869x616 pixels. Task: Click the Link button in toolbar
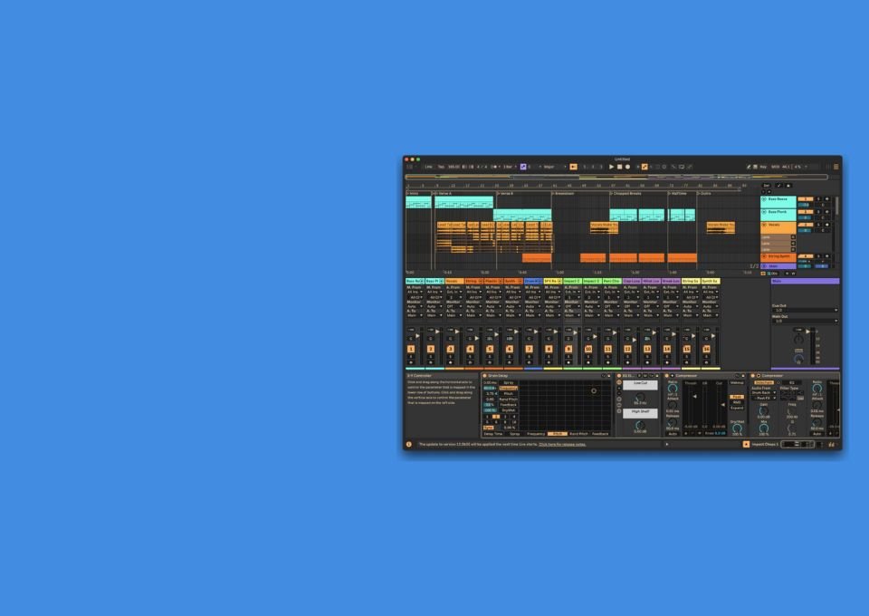point(428,167)
